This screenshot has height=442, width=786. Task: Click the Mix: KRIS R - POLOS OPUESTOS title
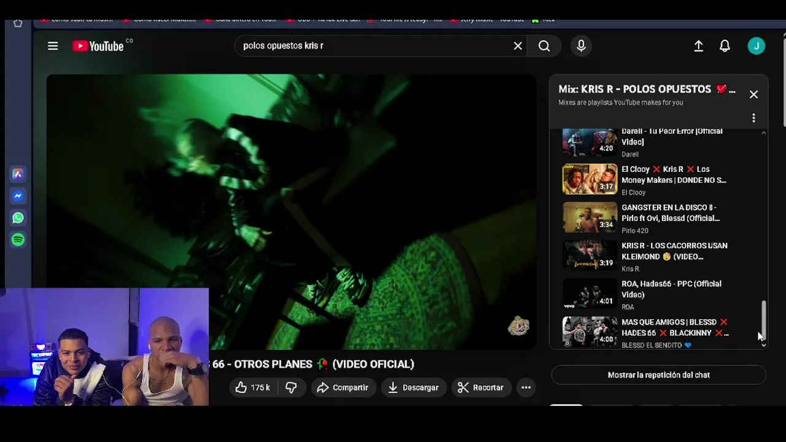point(647,89)
